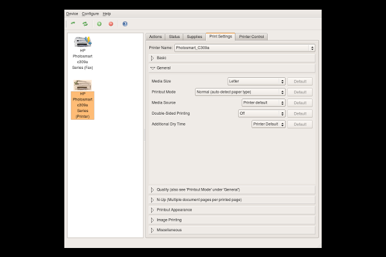Open the Additional Dry Time dropdown

pyautogui.click(x=268, y=124)
